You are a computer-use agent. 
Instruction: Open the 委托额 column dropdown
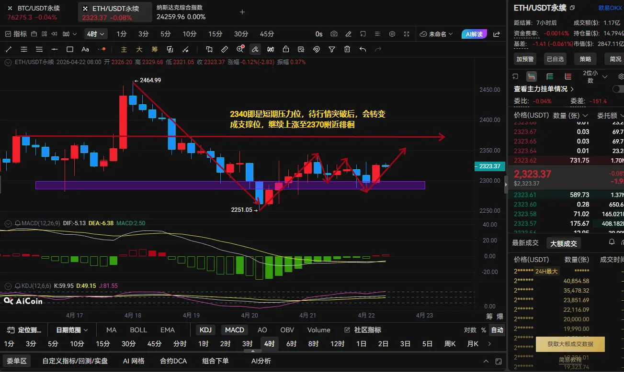[610, 115]
